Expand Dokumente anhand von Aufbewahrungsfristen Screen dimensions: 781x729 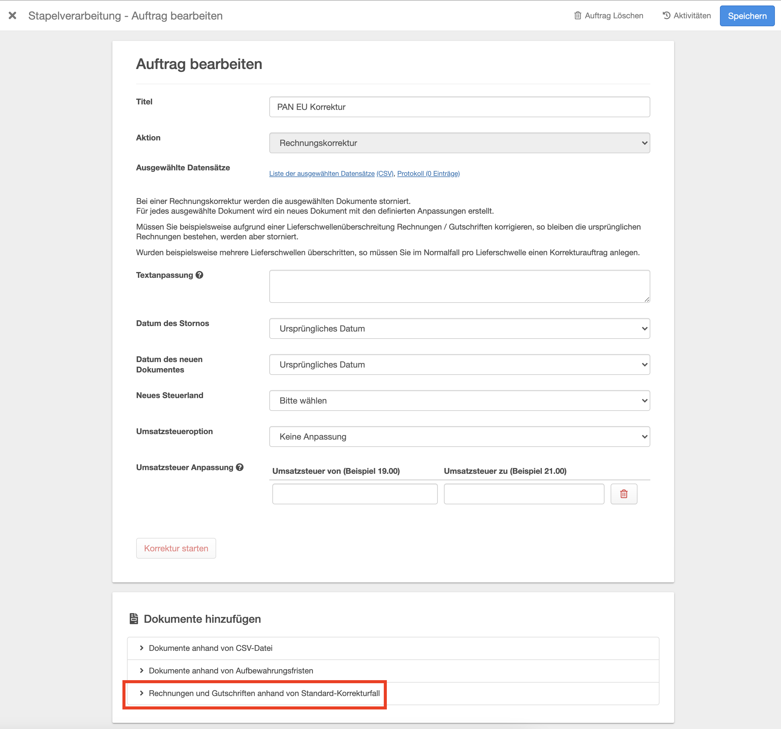coord(231,671)
